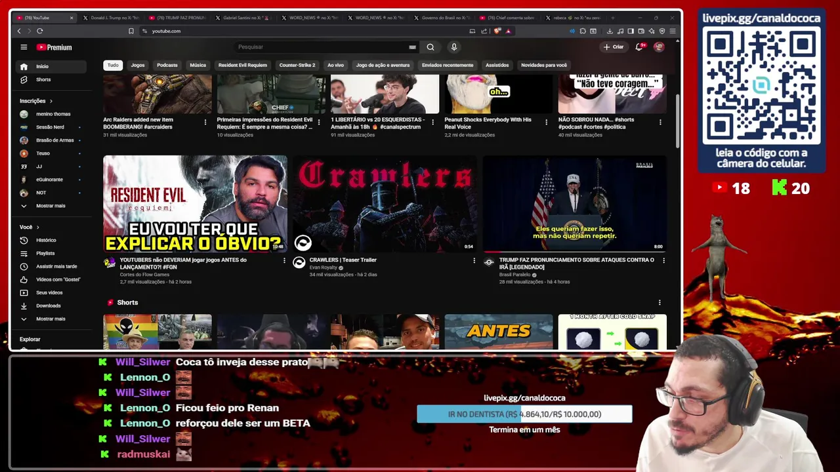Select the Counter-Strike 2 chip
Viewport: 840px width, 472px height.
297,65
